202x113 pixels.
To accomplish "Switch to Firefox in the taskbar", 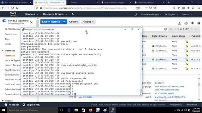I will [x=91, y=110].
